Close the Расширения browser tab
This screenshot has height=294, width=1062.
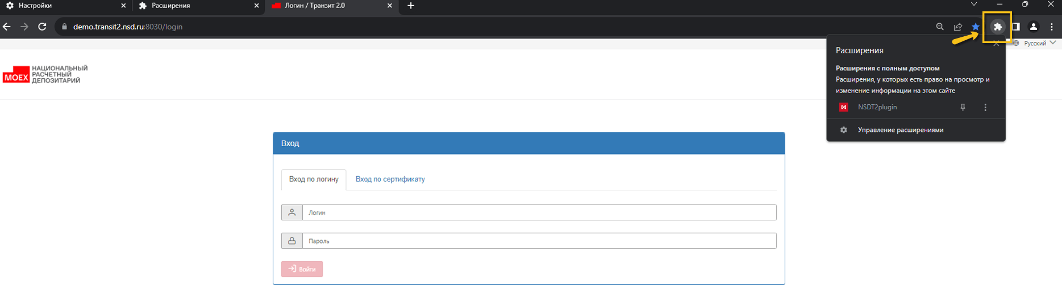[x=256, y=6]
